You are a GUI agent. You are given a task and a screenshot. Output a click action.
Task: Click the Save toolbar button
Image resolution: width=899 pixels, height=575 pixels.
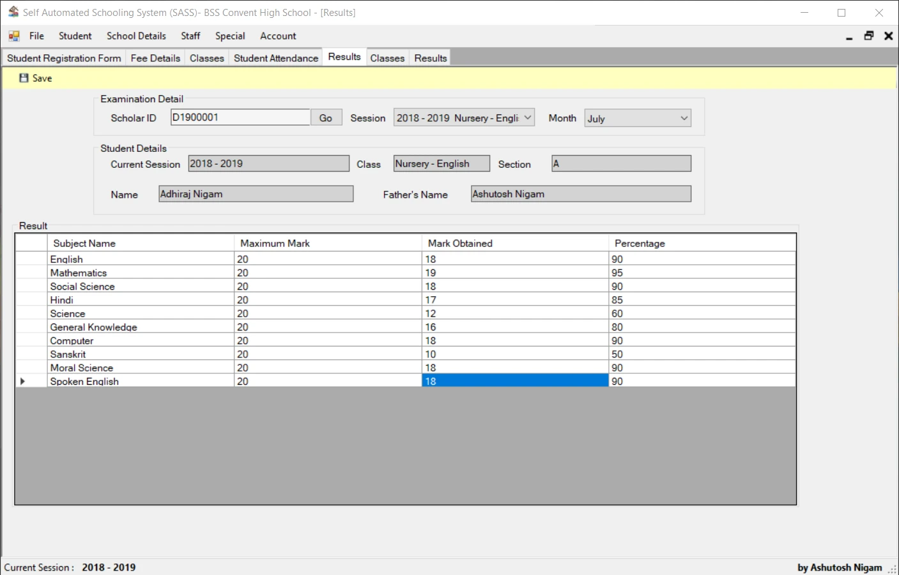pos(35,78)
